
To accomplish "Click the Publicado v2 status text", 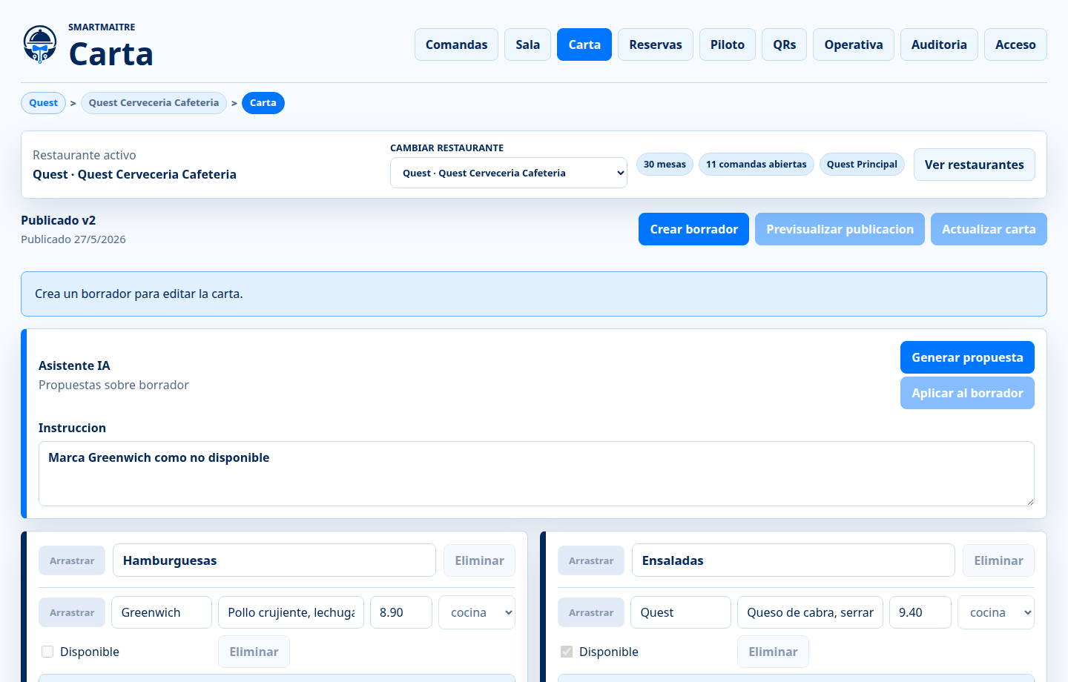I will click(x=59, y=220).
